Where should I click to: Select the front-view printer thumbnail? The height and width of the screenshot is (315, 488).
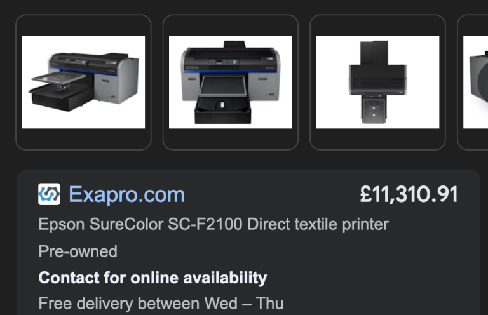[231, 83]
